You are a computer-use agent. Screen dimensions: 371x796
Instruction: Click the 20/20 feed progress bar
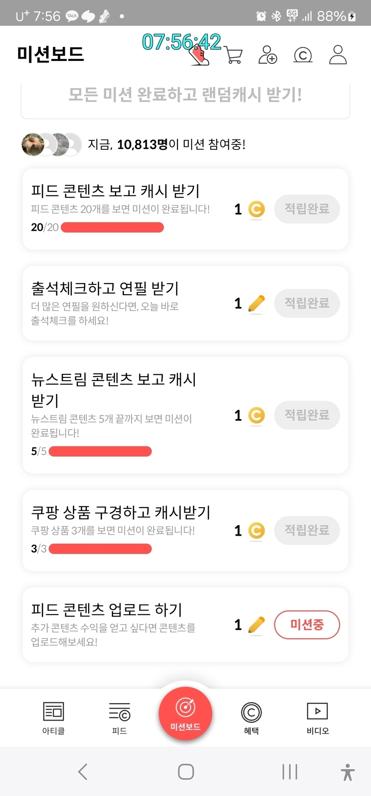(112, 228)
